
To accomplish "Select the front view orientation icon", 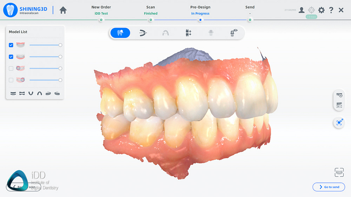I will (13, 93).
